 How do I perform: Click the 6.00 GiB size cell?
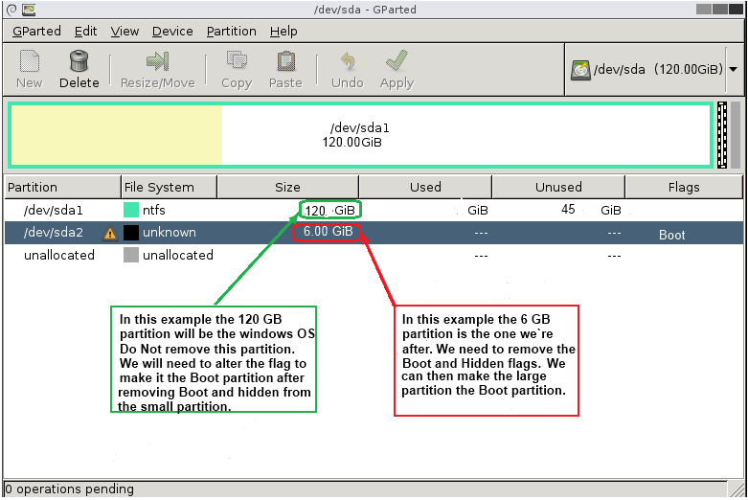click(329, 232)
